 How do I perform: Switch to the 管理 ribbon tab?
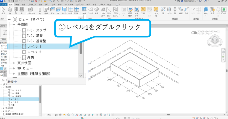point(95,5)
